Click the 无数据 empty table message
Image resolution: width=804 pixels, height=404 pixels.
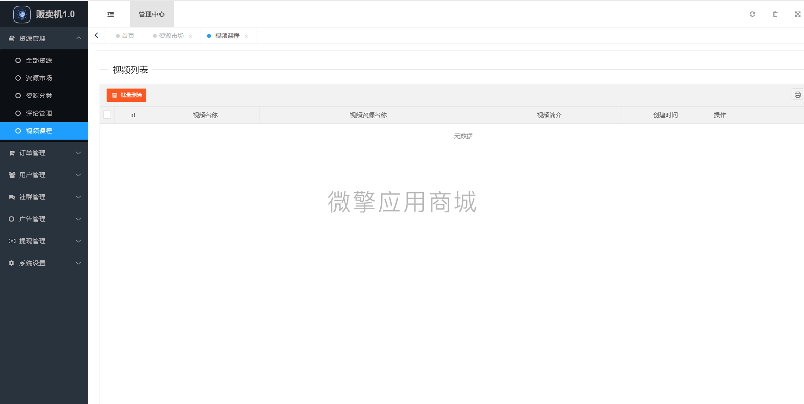463,136
